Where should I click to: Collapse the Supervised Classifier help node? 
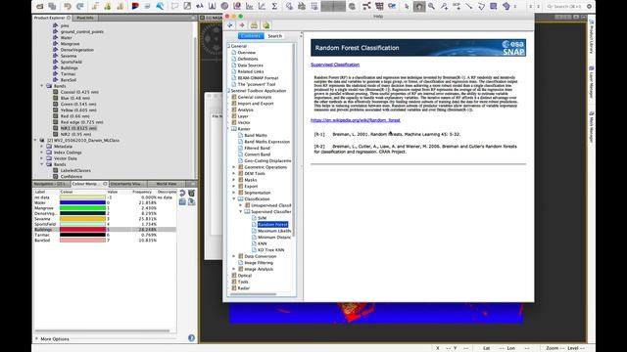click(241, 211)
